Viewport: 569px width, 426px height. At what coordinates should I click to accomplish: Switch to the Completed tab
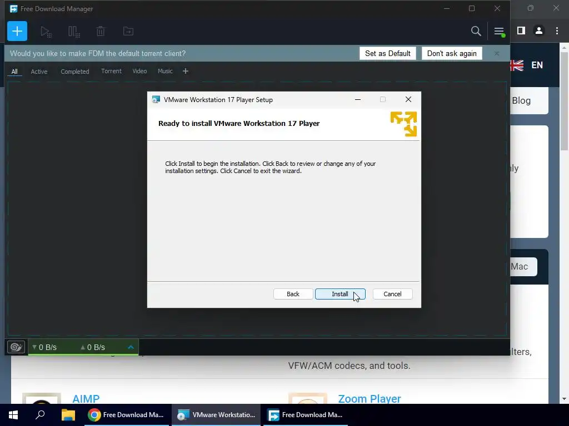[75, 72]
